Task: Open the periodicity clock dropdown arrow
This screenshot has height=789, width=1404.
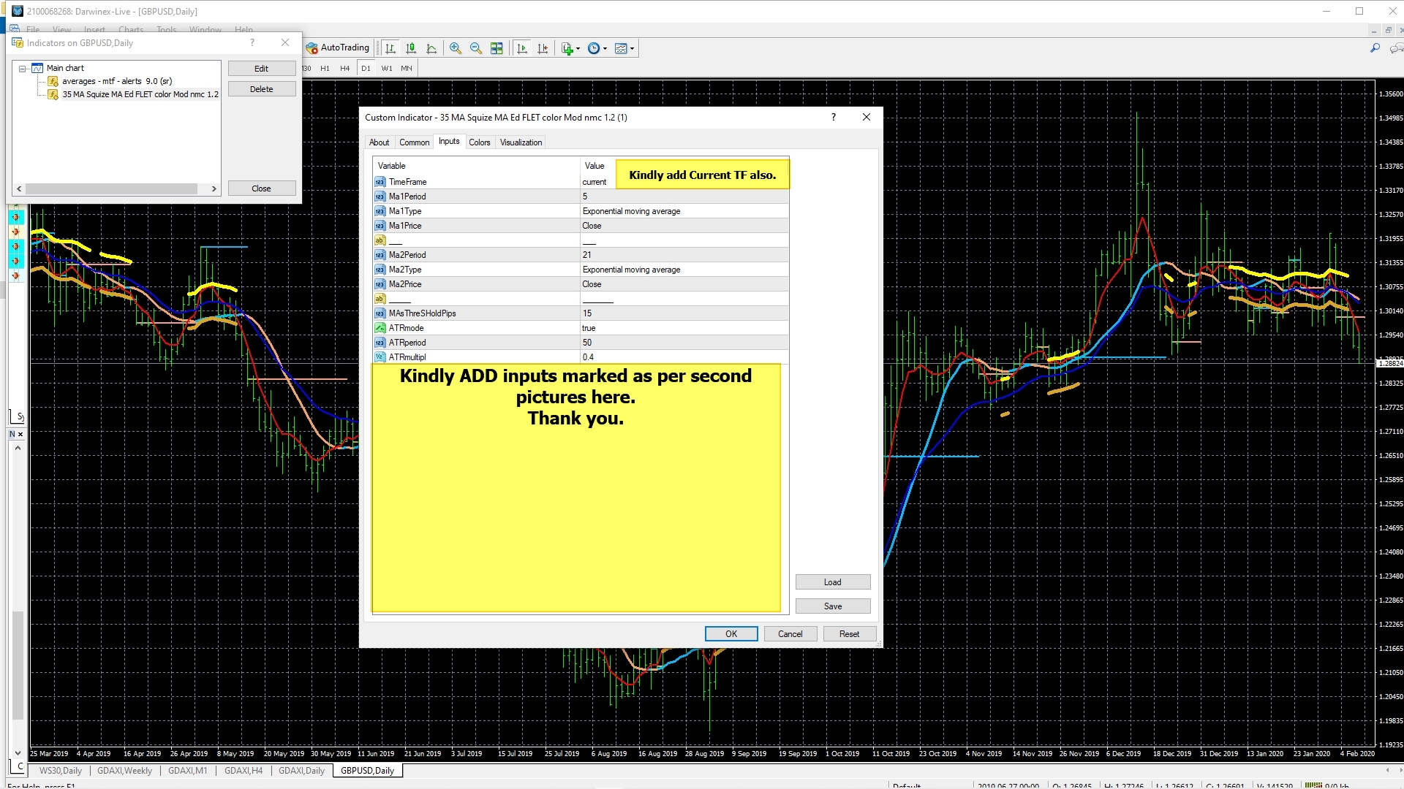Action: tap(605, 49)
